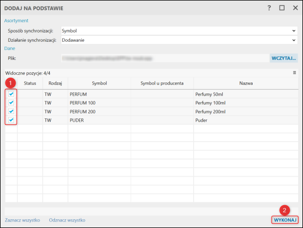Click the Plik file path field

(x=165, y=58)
